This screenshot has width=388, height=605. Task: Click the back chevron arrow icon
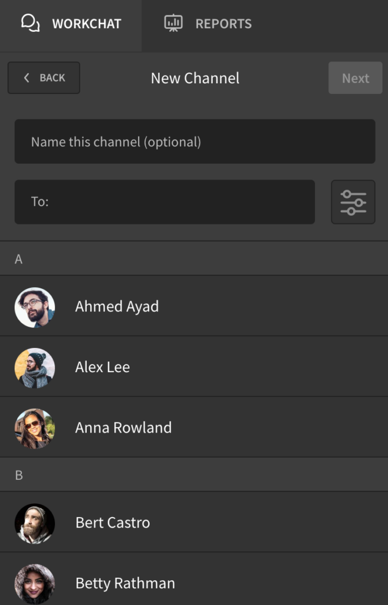pos(26,77)
